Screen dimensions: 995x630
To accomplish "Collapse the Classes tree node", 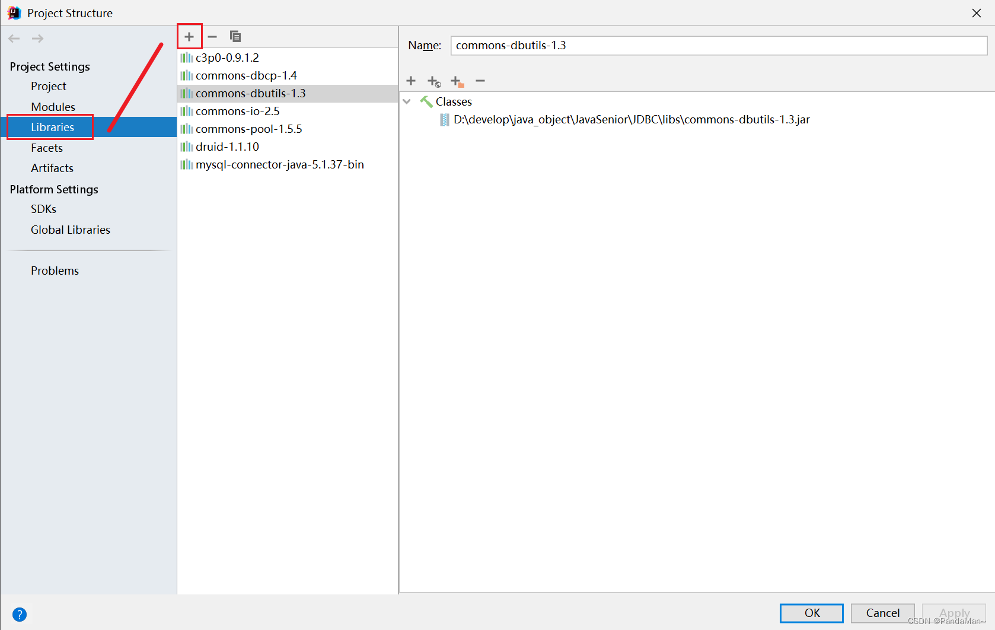I will 407,101.
